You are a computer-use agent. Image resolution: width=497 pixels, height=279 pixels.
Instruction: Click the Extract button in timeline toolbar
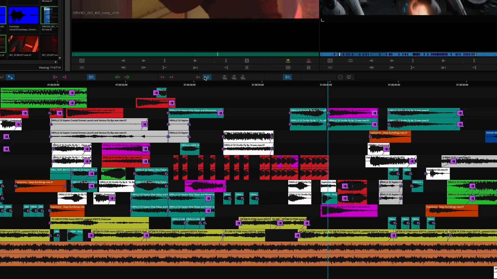click(x=234, y=77)
